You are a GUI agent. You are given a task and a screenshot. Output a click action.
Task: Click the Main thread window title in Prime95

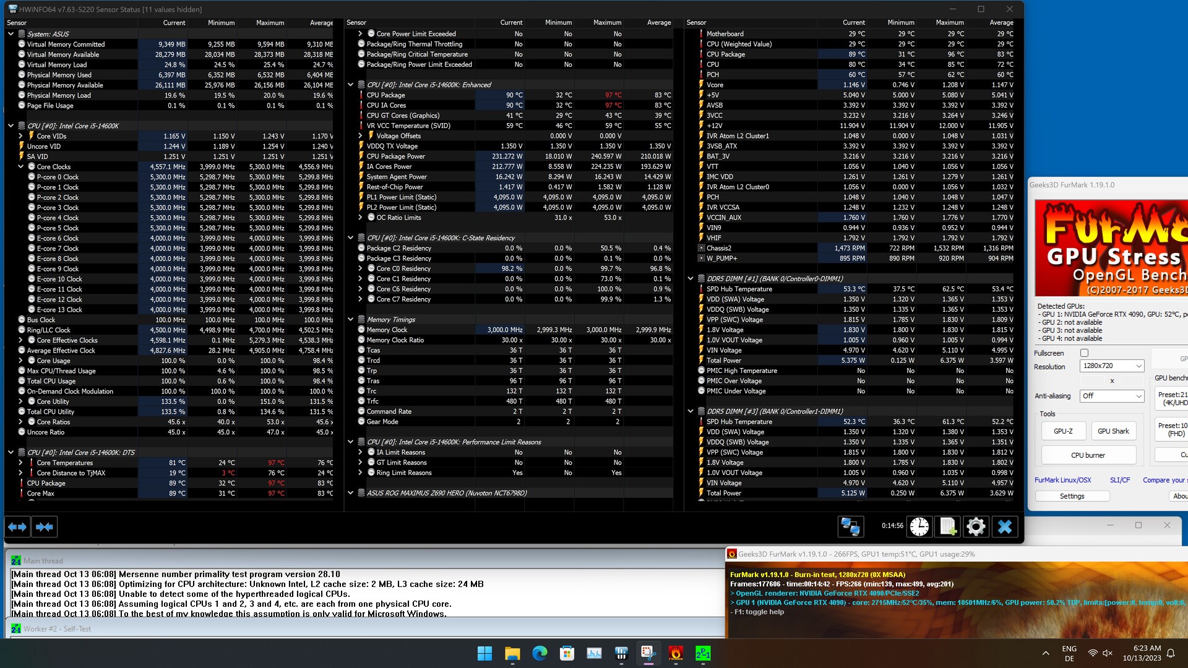[x=43, y=561]
